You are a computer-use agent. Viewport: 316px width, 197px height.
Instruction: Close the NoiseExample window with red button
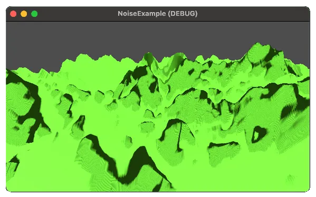[x=13, y=14]
